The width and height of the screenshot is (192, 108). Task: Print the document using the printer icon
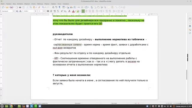pos(20,7)
